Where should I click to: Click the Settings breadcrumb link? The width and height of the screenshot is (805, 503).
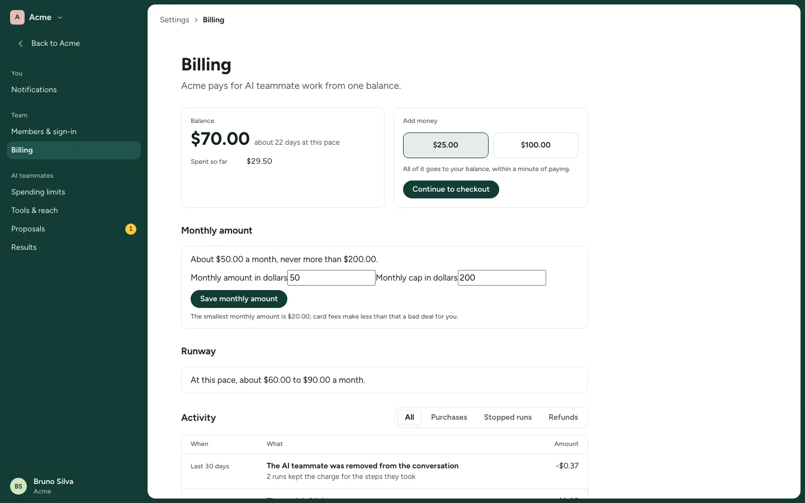pyautogui.click(x=174, y=20)
